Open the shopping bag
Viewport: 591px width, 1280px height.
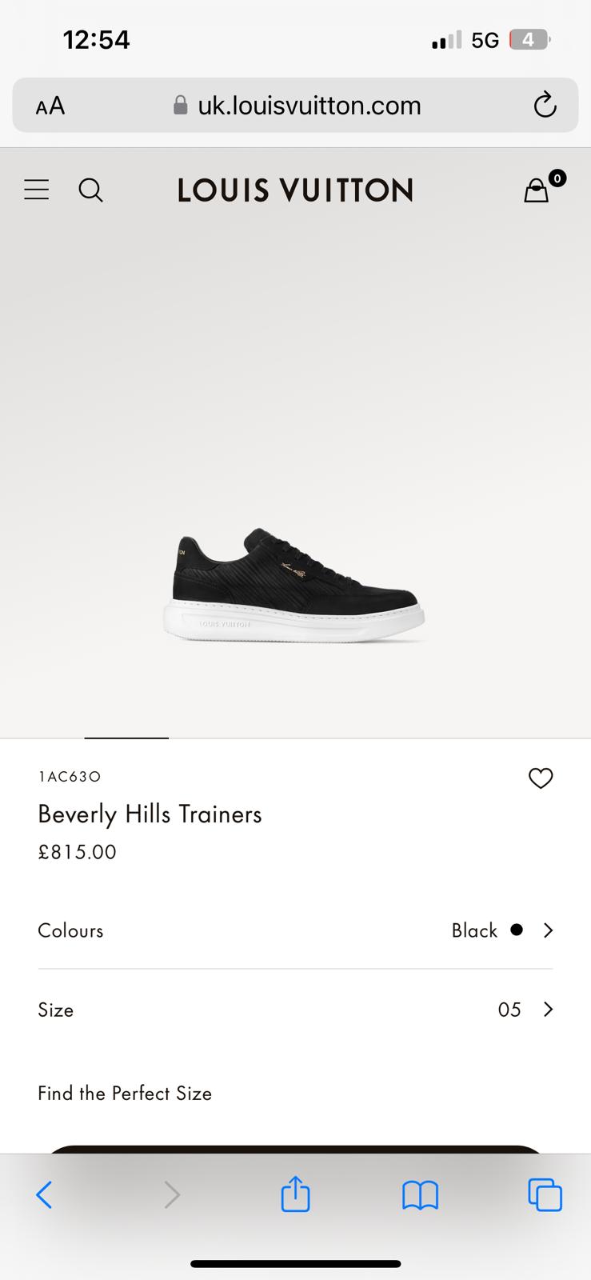tap(537, 190)
